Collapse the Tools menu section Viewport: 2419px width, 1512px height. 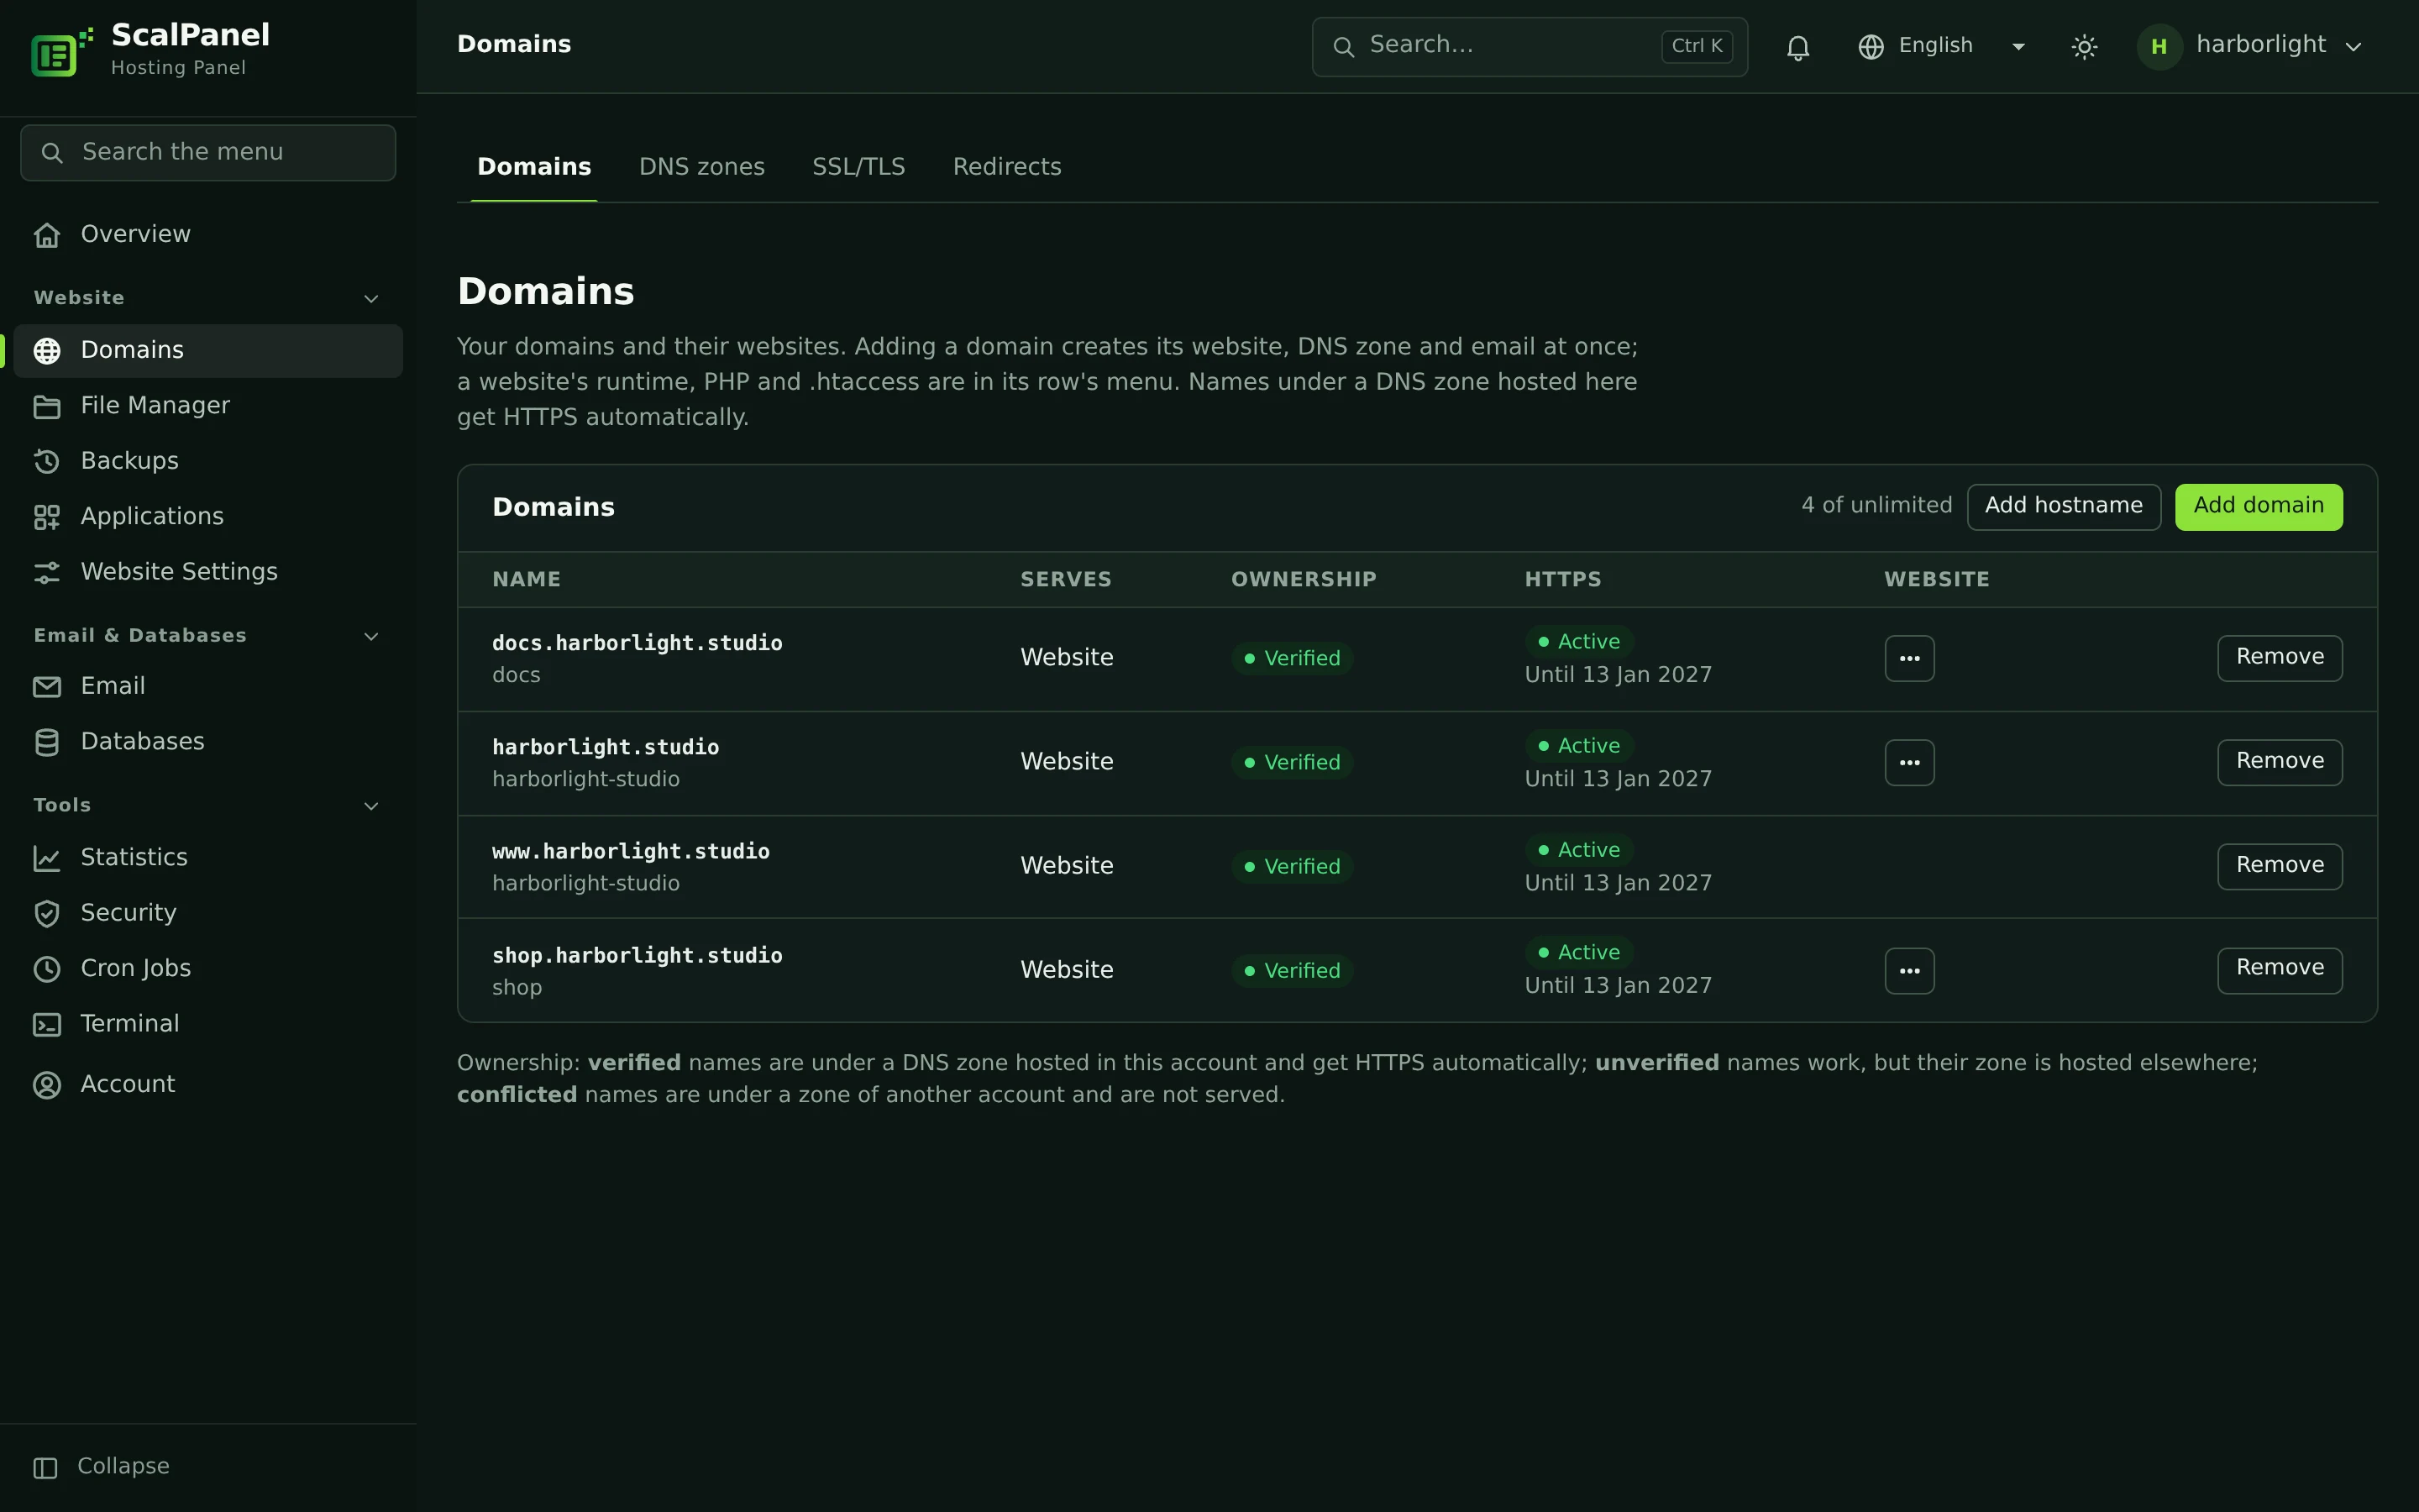(x=371, y=806)
